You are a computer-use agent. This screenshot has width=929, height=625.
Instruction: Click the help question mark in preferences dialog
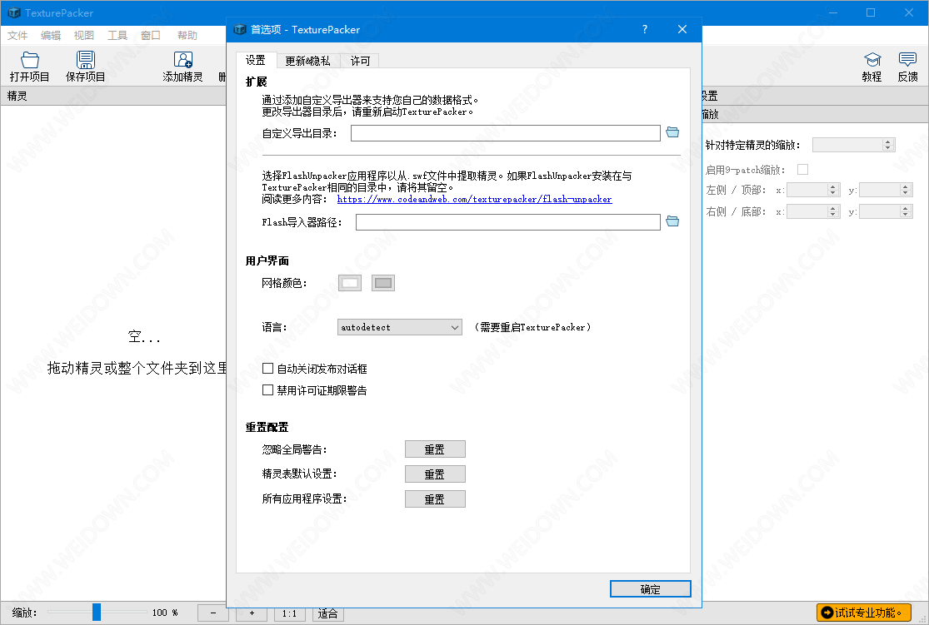(x=645, y=30)
